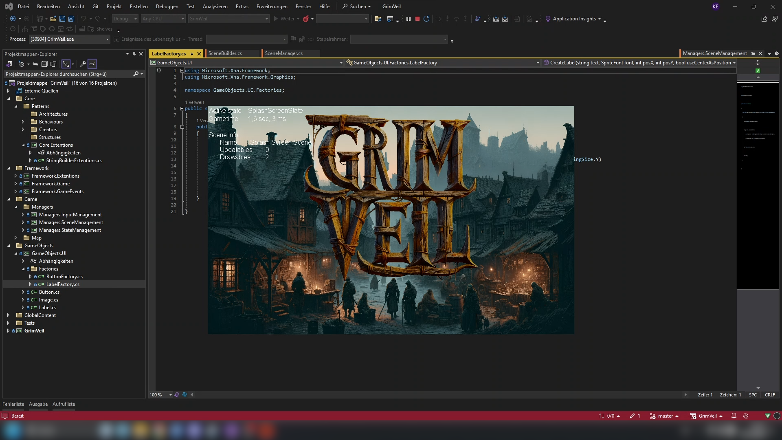Show all files icon in Solution Explorer
782x440 pixels.
pos(53,64)
